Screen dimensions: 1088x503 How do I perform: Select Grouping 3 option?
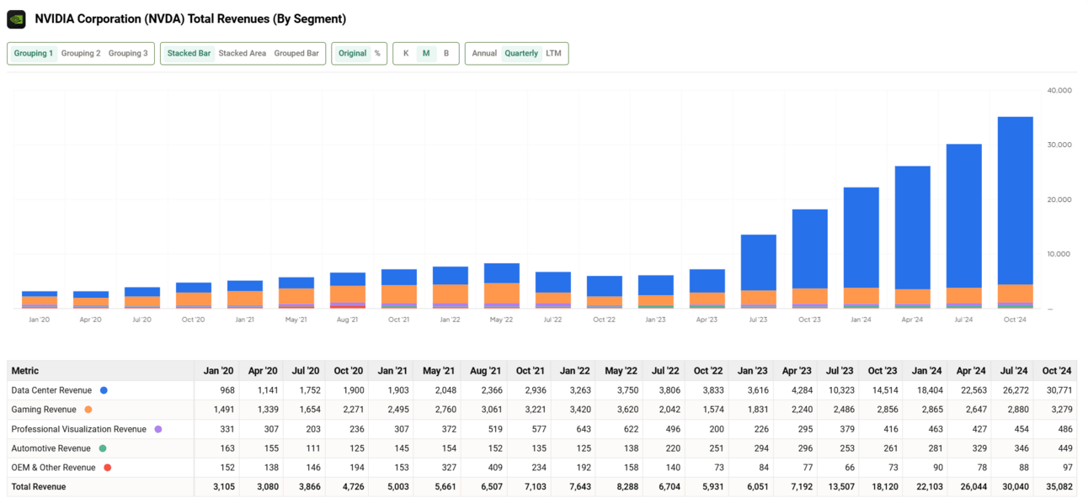coord(128,53)
